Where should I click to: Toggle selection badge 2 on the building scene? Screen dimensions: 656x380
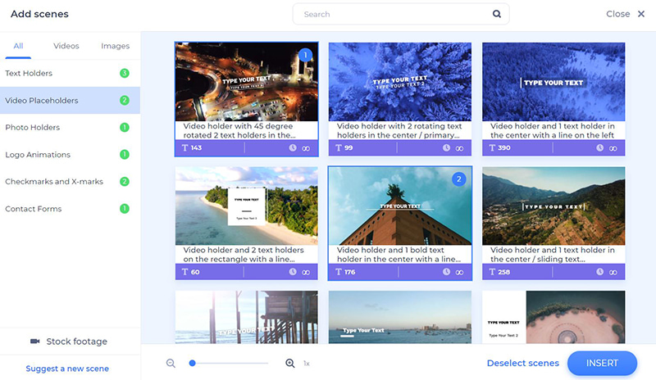pyautogui.click(x=459, y=179)
